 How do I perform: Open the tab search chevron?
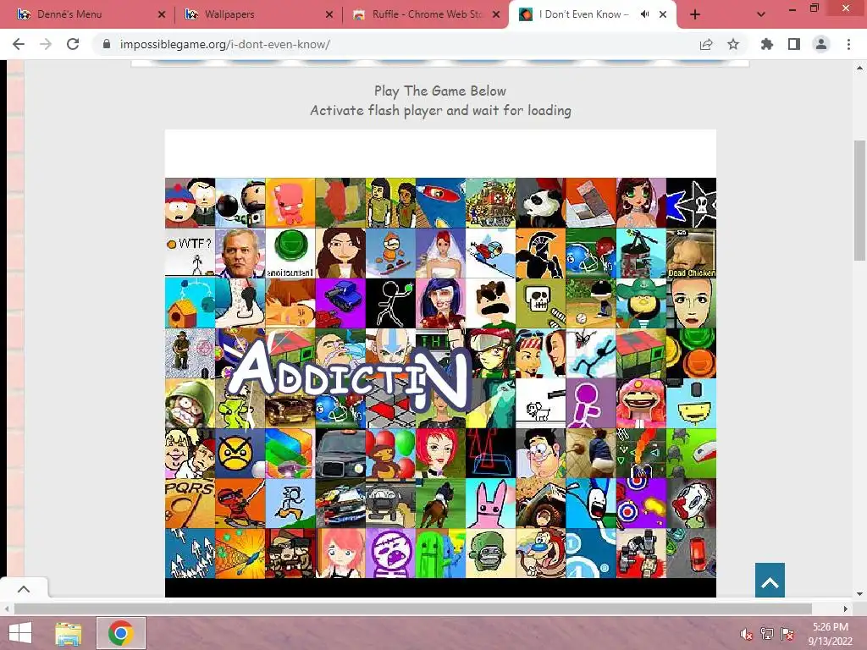[761, 14]
